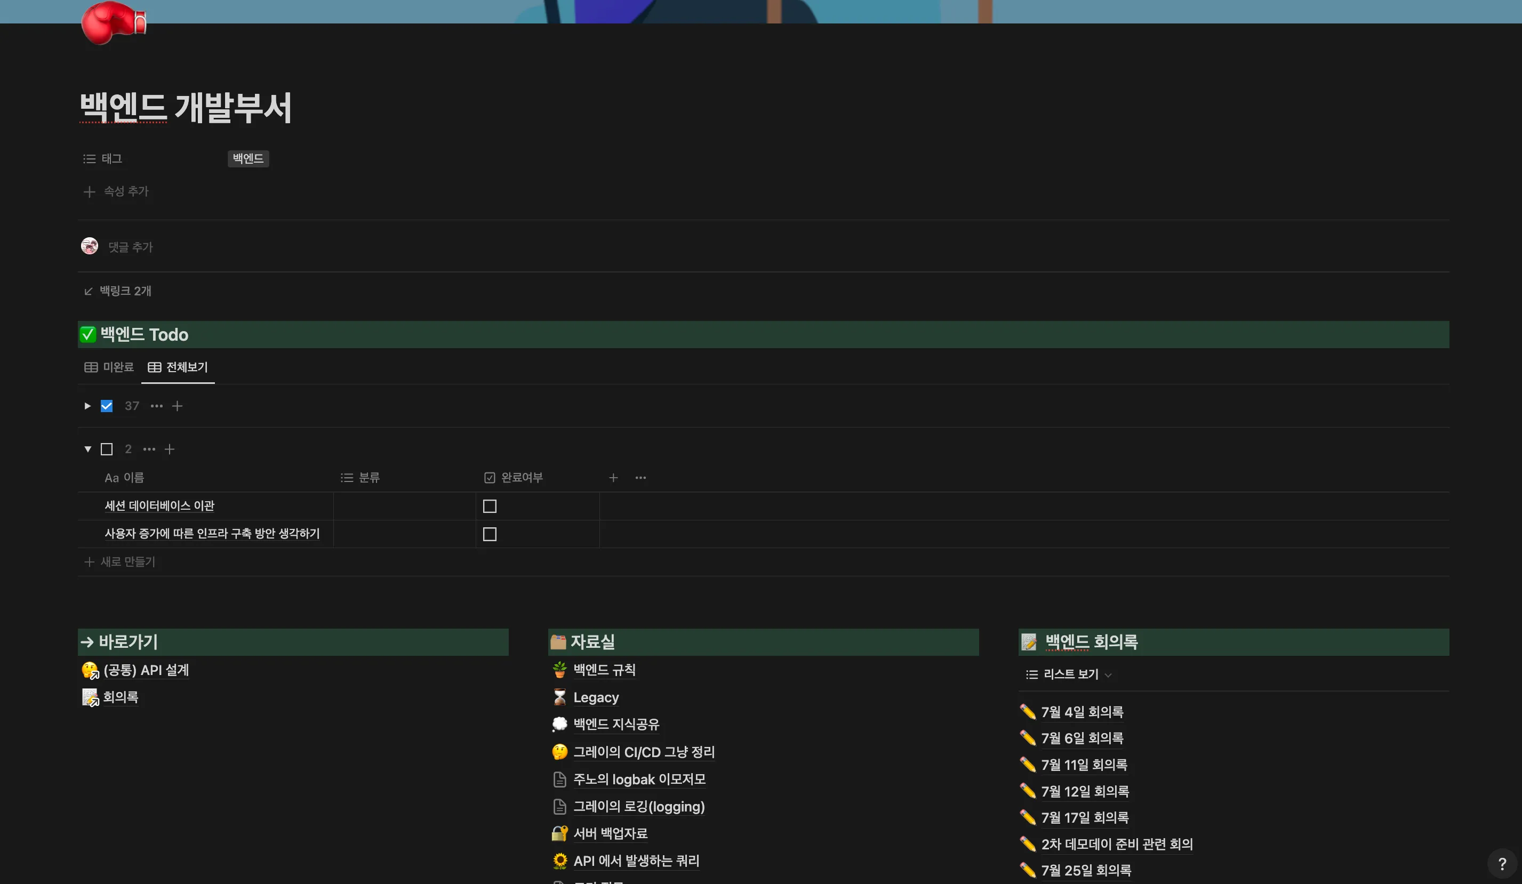Click the user avatar next to 댓글 추가

[90, 246]
